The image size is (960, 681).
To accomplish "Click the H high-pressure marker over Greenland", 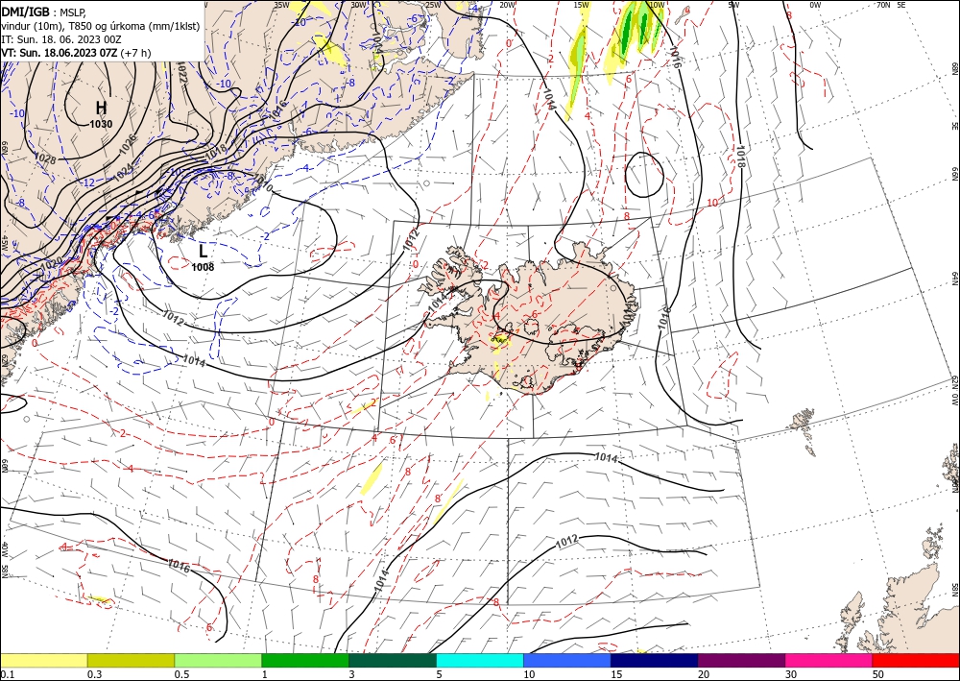I will click(x=101, y=108).
